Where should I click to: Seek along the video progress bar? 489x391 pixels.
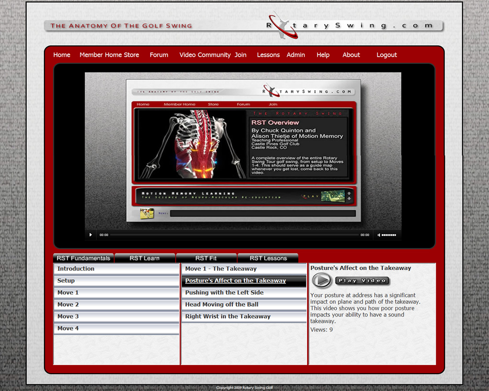(x=234, y=235)
